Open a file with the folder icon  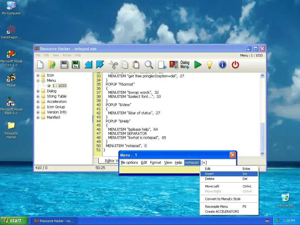coord(52,64)
